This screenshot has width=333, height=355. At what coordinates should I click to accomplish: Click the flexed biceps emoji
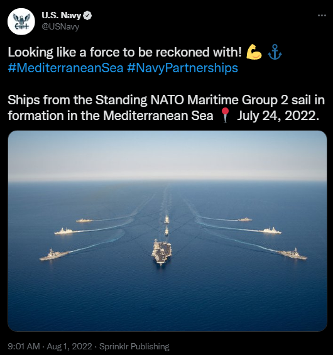pos(254,52)
